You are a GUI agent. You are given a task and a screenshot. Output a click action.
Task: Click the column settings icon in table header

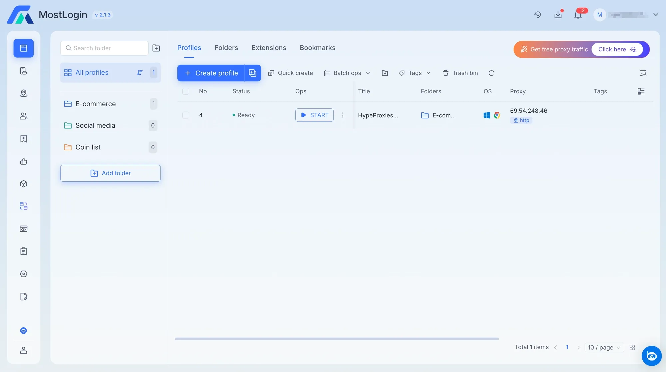641,91
